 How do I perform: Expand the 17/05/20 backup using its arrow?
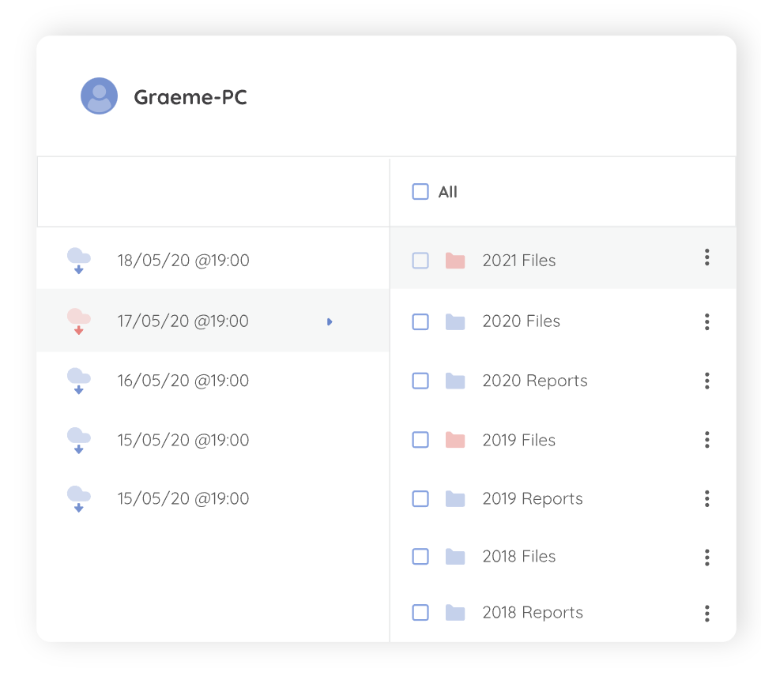pyautogui.click(x=330, y=321)
